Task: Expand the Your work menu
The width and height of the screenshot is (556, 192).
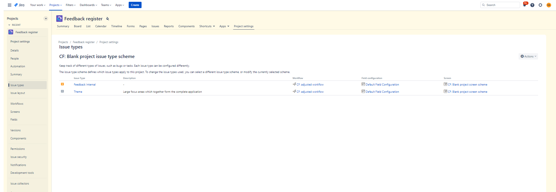Action: coord(38,5)
